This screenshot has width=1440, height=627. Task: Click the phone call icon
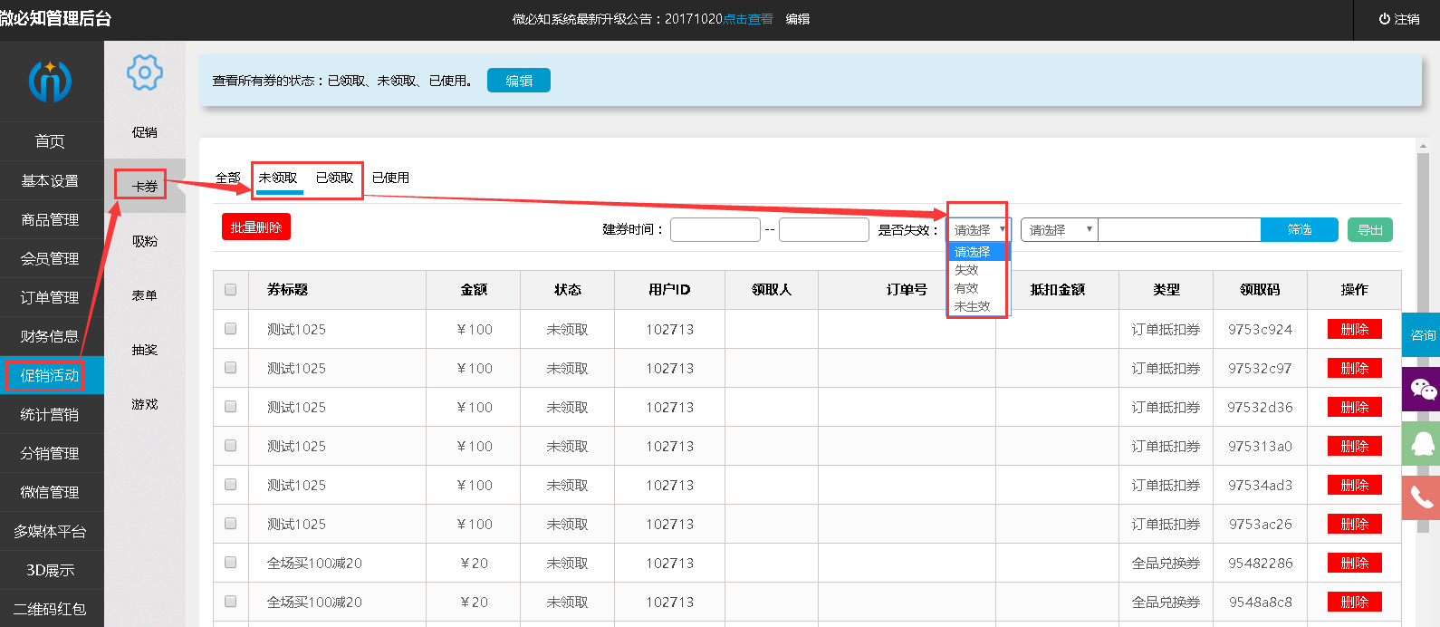(1422, 497)
